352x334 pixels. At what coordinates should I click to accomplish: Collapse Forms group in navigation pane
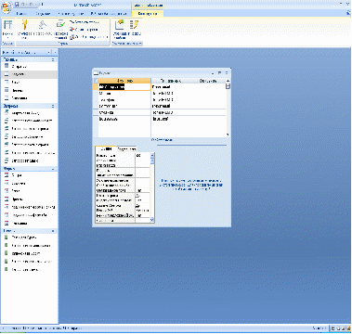click(53, 169)
